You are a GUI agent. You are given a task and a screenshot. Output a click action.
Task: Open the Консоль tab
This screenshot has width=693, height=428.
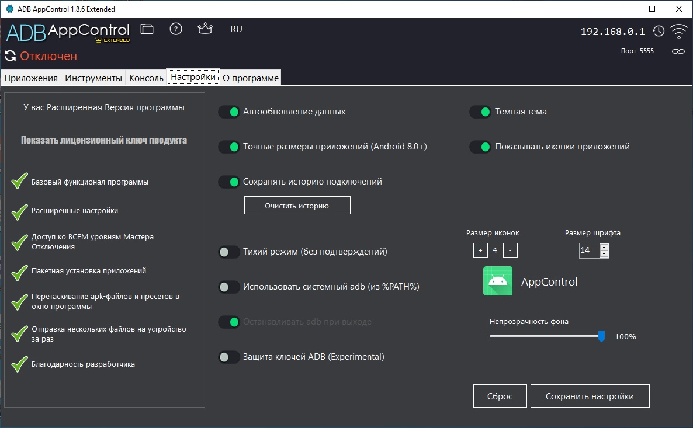tap(146, 78)
